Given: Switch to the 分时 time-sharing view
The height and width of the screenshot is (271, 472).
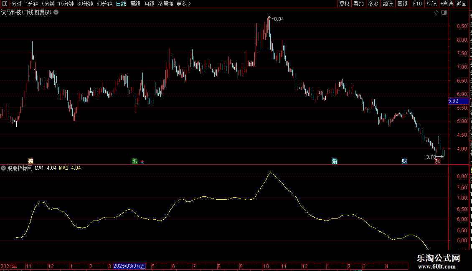Looking at the screenshot, I should pos(17,4).
